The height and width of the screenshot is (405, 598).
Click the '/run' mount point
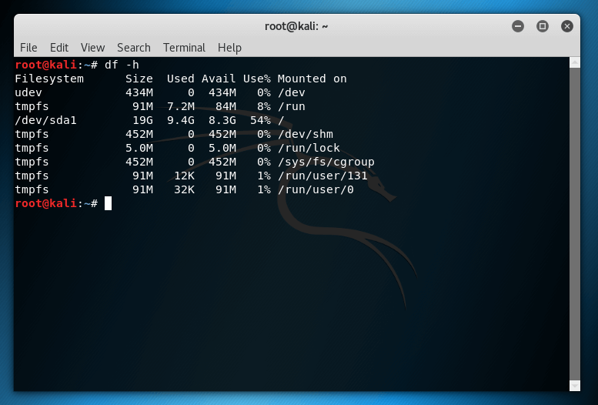click(x=292, y=106)
